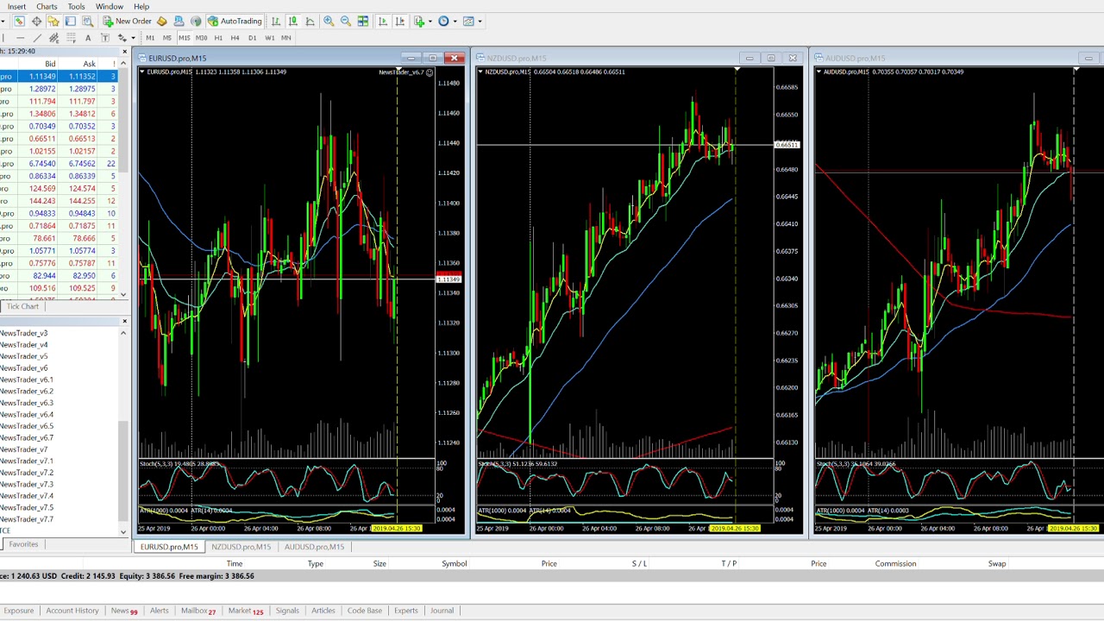The height and width of the screenshot is (621, 1104).
Task: Zoom in on the chart
Action: click(x=329, y=21)
